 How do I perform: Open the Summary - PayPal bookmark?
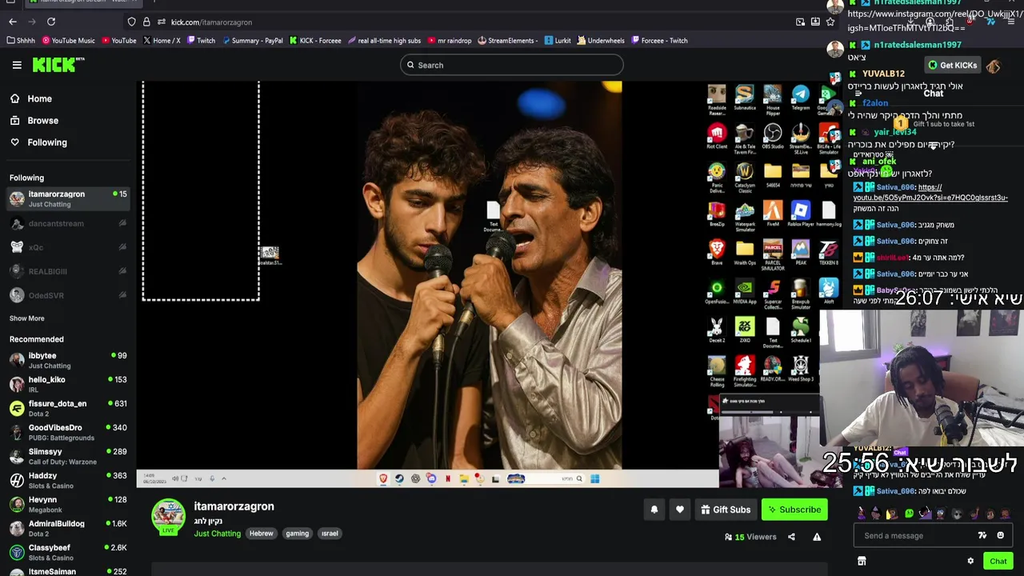point(253,40)
